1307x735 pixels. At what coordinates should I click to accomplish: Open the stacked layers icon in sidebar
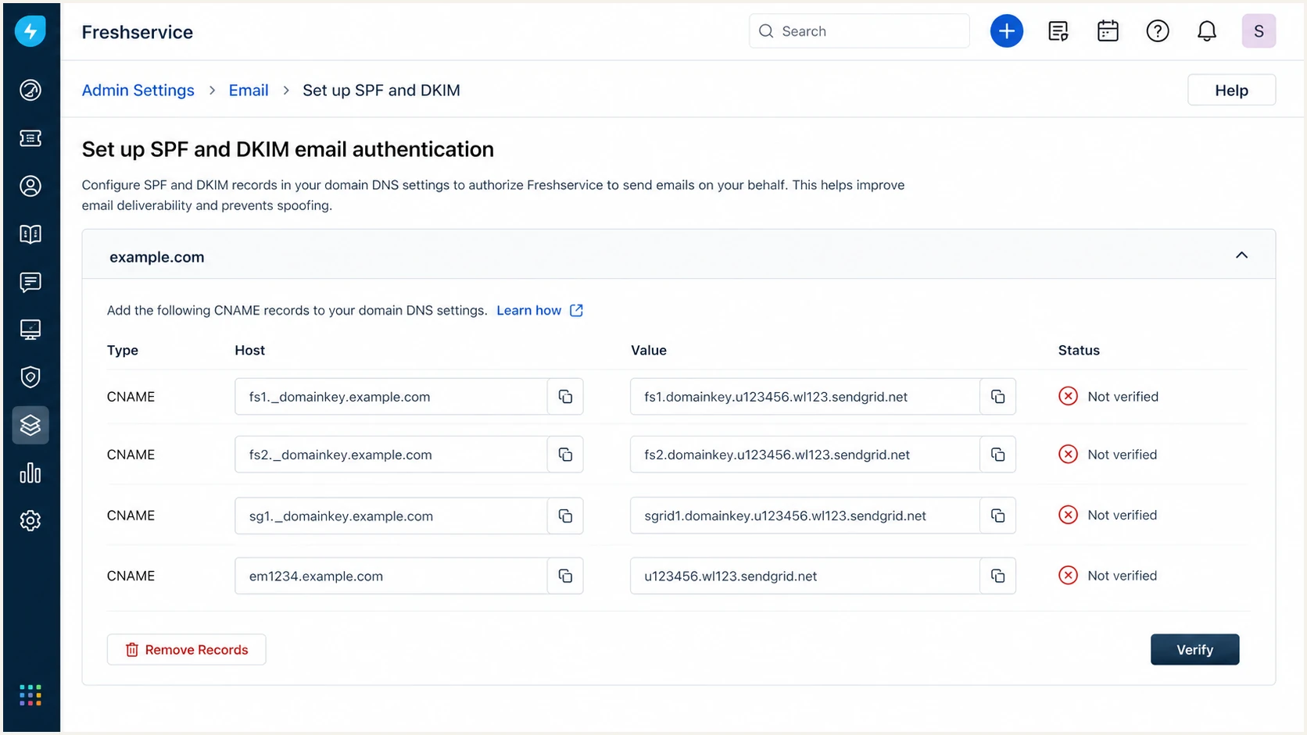pos(30,425)
